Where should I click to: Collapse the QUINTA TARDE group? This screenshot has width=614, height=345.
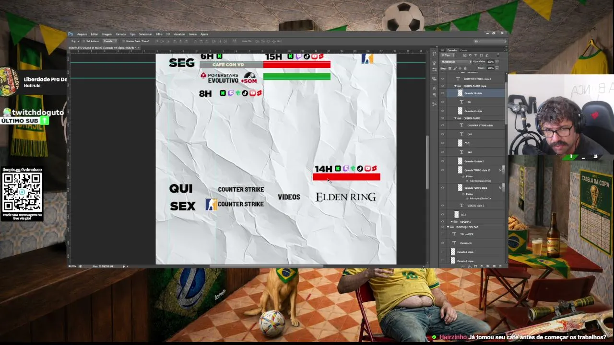coord(455,118)
